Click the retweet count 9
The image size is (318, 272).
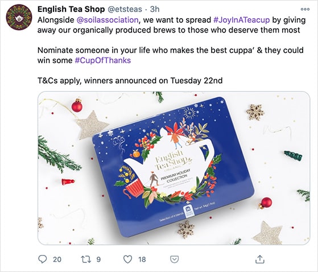click(x=98, y=259)
